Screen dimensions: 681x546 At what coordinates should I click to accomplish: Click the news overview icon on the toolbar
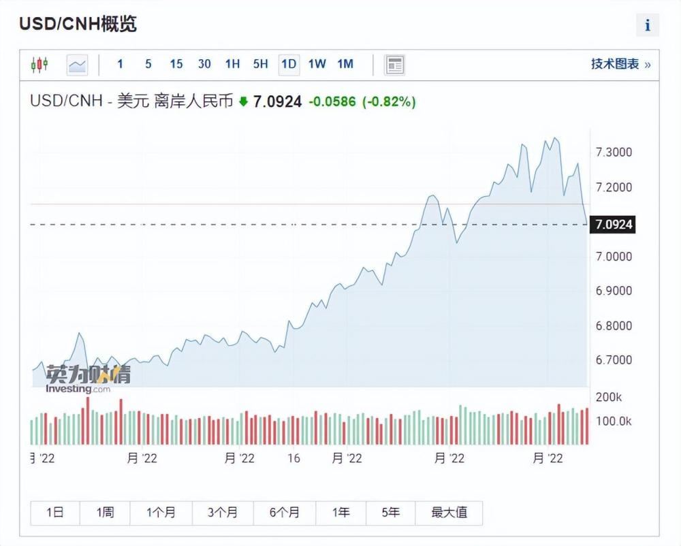(394, 64)
